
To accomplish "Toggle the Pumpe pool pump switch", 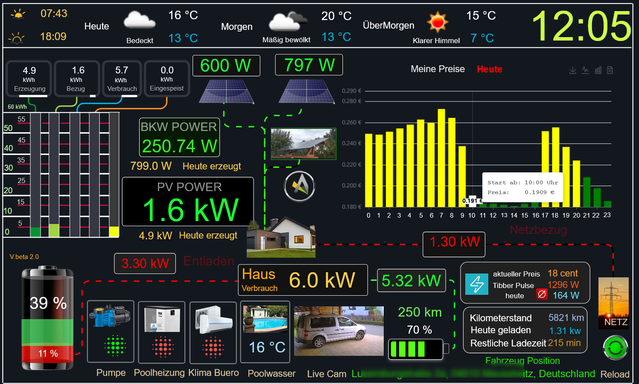I will 111,332.
